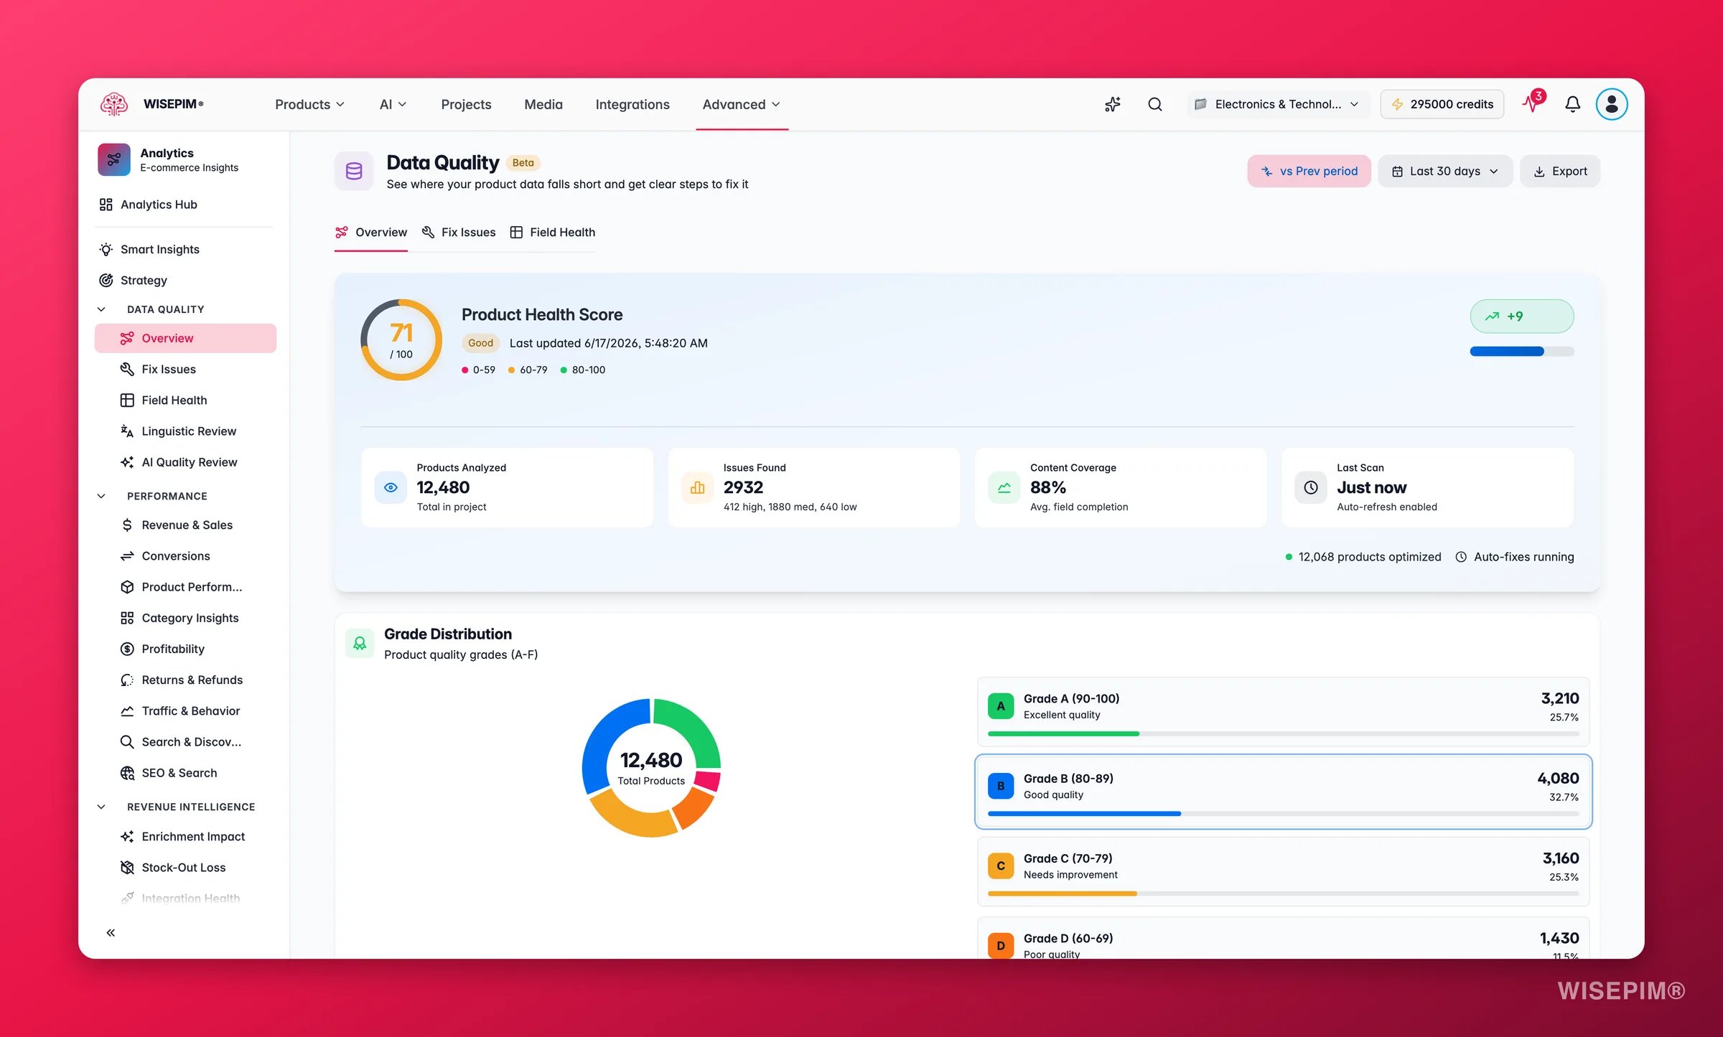Click the Strategy target icon
This screenshot has width=1723, height=1037.
click(x=106, y=280)
